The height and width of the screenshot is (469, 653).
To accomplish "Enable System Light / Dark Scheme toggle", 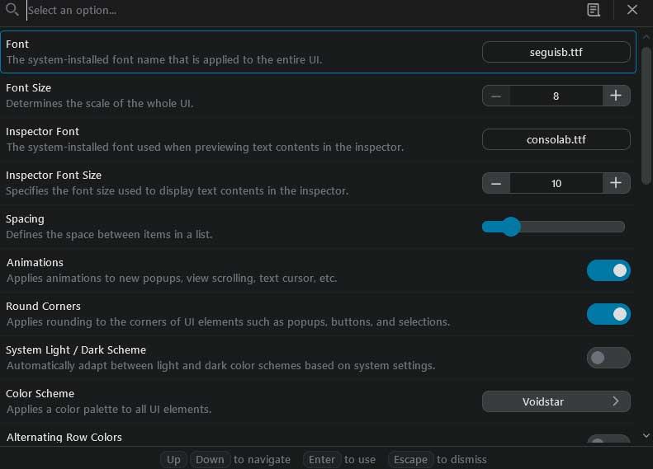I will (x=608, y=358).
